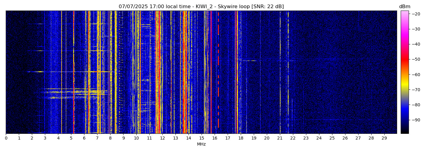Click the 21 MHz tick label
This screenshot has width=425, height=151.
click(x=280, y=138)
